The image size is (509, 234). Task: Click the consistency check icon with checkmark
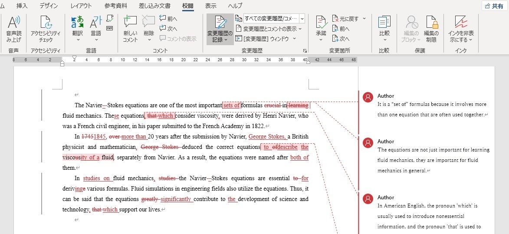[x=110, y=19]
